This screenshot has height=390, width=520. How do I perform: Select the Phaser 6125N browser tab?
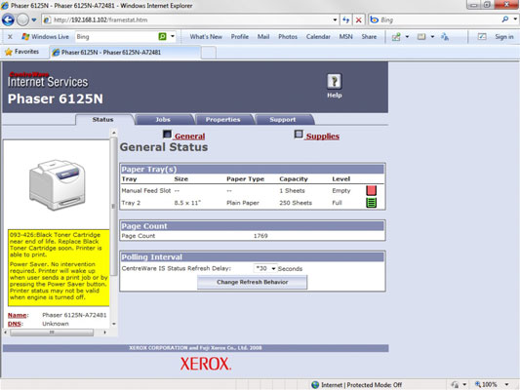(x=125, y=53)
